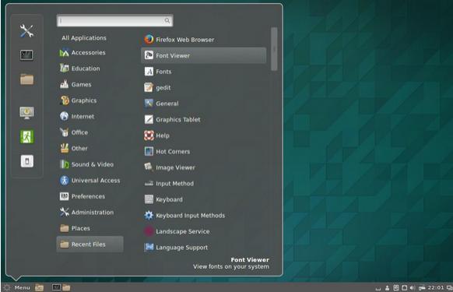Screen dimensions: 453x292
Task: Open the Universal Access category
Action: [x=90, y=181]
